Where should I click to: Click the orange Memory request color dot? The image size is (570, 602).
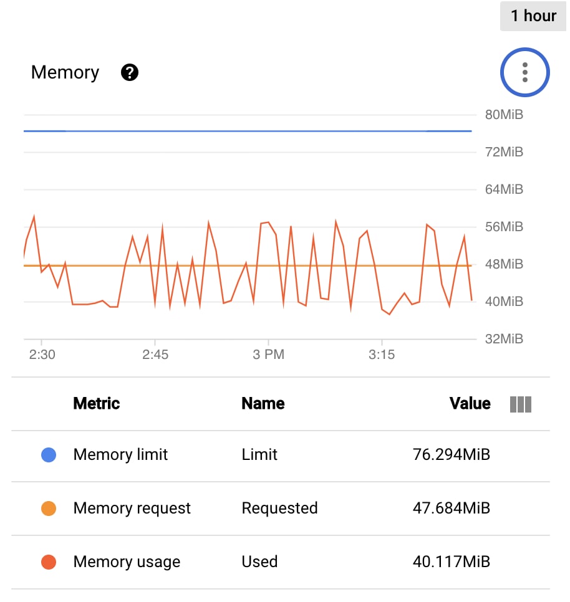(49, 509)
